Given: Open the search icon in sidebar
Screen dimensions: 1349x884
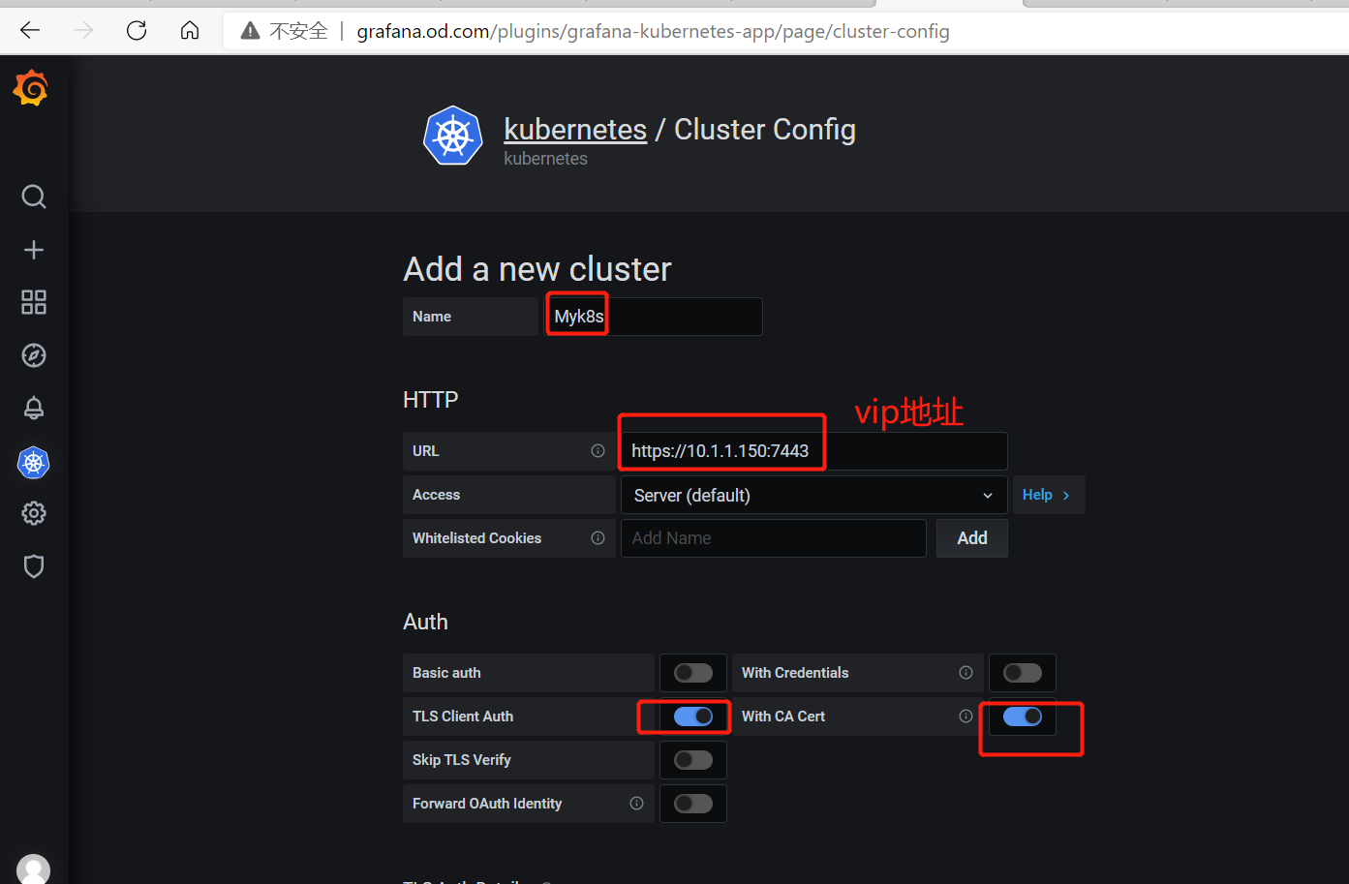Looking at the screenshot, I should 34,197.
